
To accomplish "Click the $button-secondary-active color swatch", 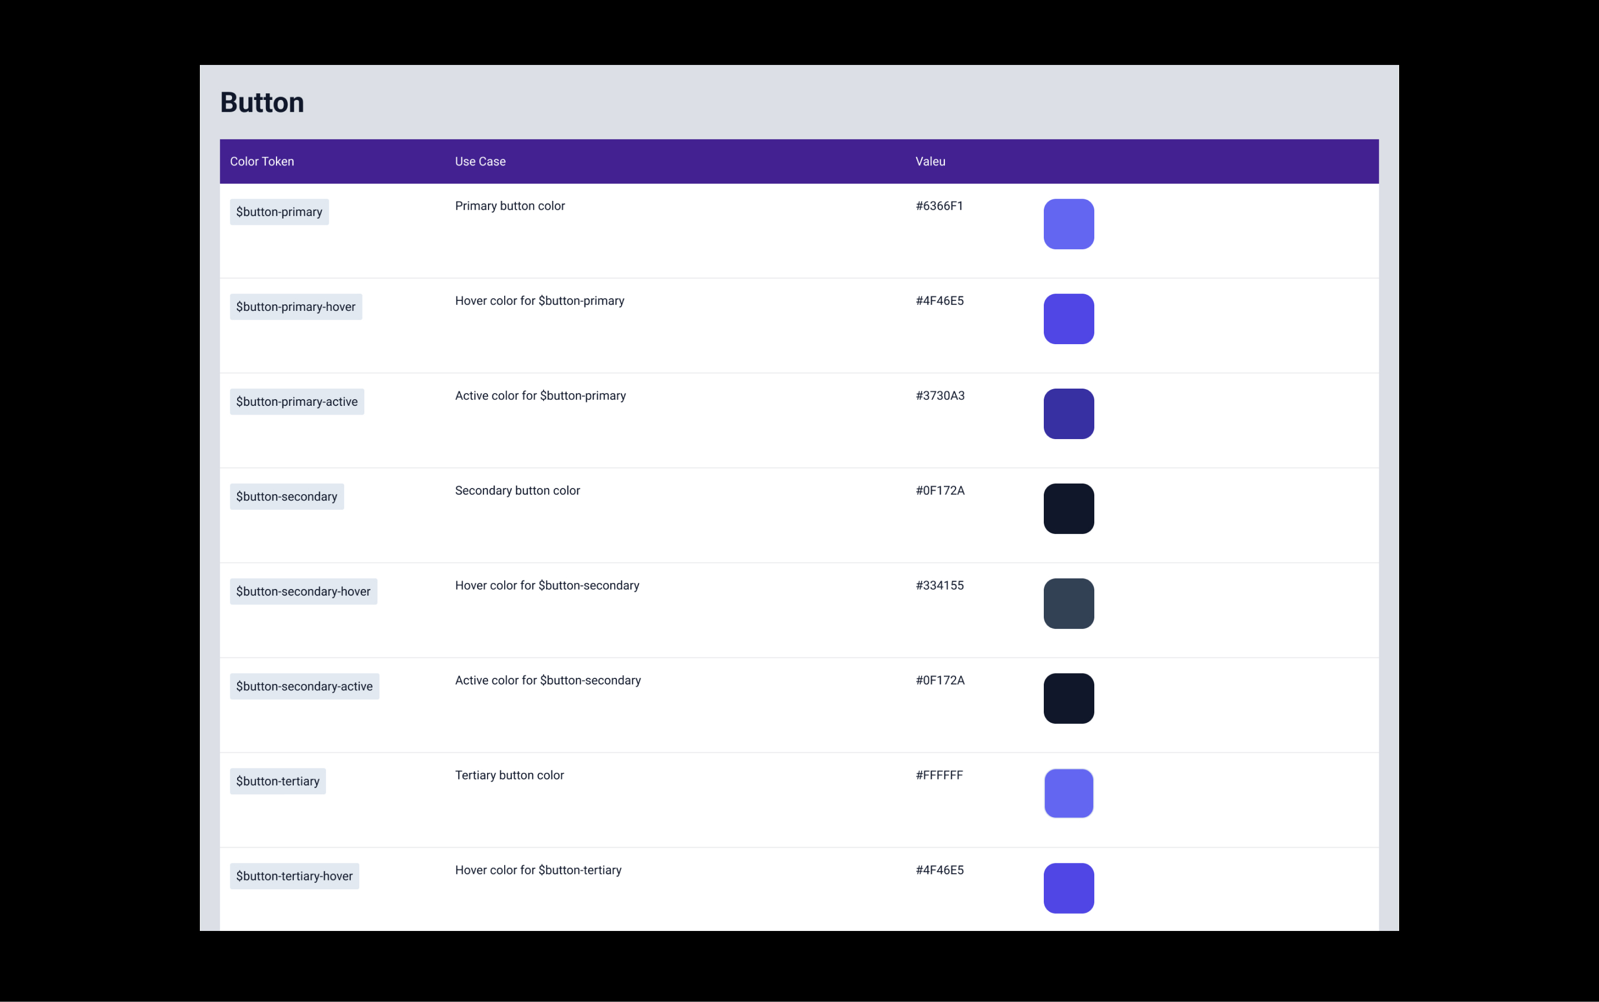I will [x=1068, y=698].
